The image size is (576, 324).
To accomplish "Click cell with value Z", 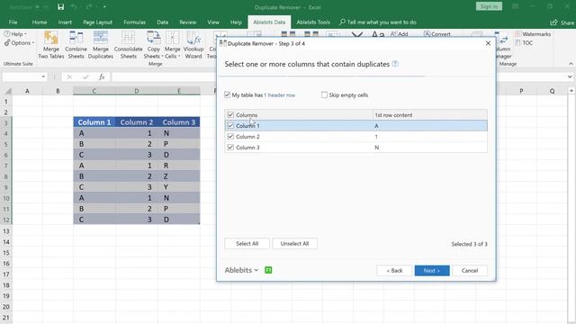I will pyautogui.click(x=179, y=176).
